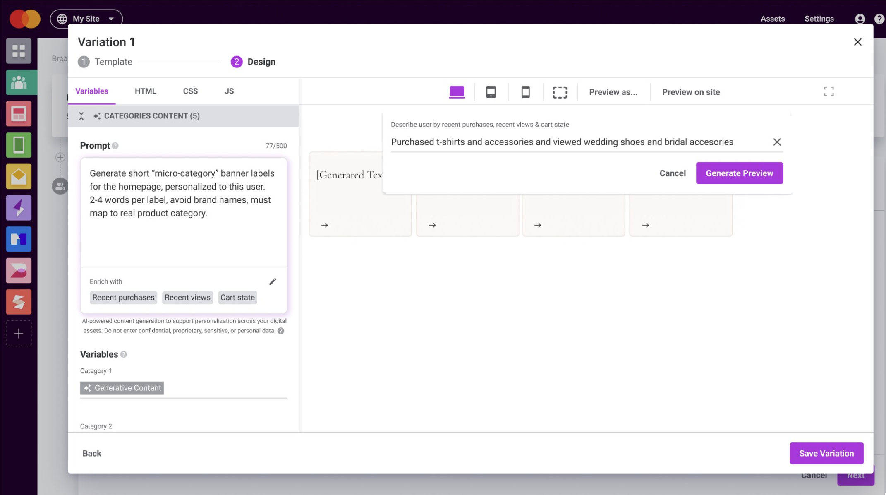
Task: Go Back to previous step
Action: pyautogui.click(x=92, y=453)
